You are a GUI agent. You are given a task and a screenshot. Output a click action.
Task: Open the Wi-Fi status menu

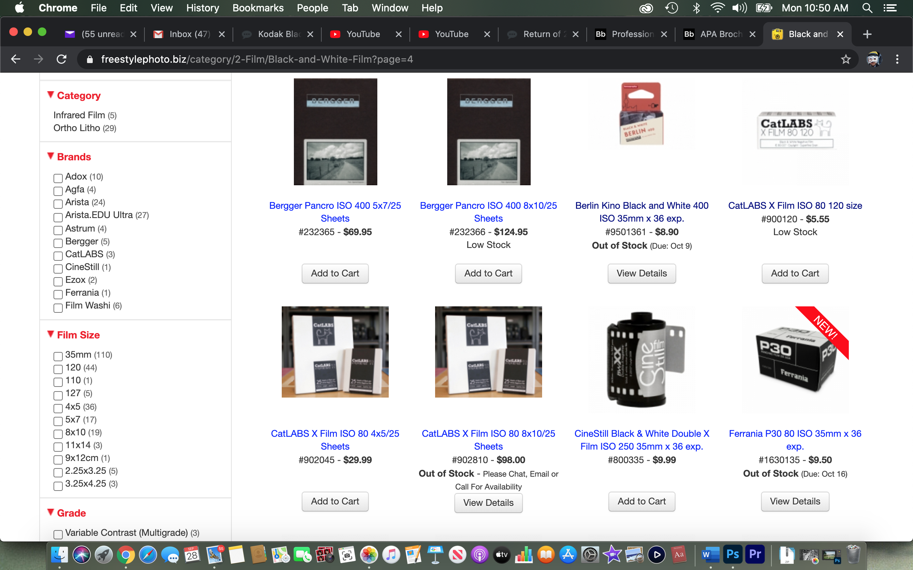(x=717, y=8)
